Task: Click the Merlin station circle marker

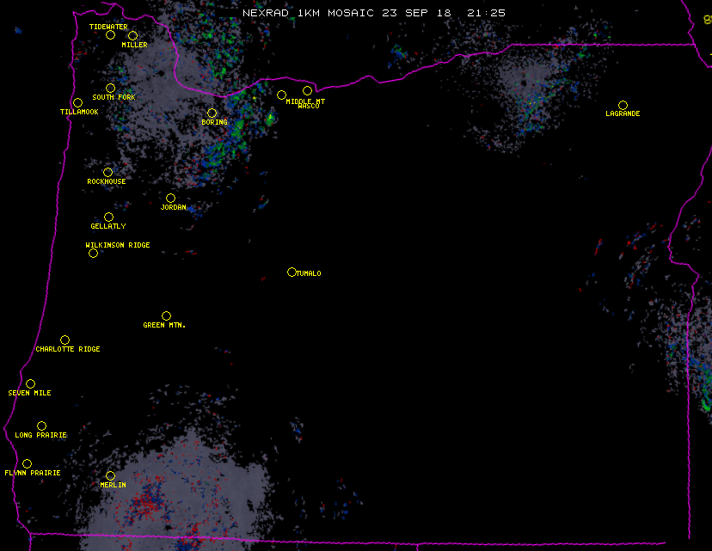Action: click(110, 475)
